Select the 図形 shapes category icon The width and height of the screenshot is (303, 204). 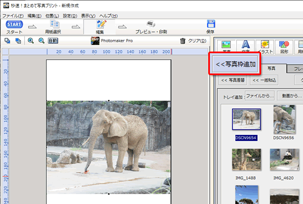coord(284,47)
